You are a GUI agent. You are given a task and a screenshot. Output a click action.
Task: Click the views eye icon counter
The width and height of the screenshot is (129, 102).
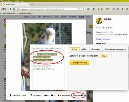coord(46,96)
